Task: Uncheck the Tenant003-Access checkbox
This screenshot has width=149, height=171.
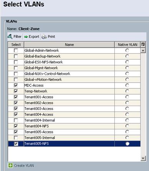Action: tap(16, 109)
